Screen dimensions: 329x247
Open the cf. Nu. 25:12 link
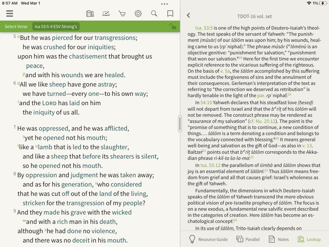262,121
